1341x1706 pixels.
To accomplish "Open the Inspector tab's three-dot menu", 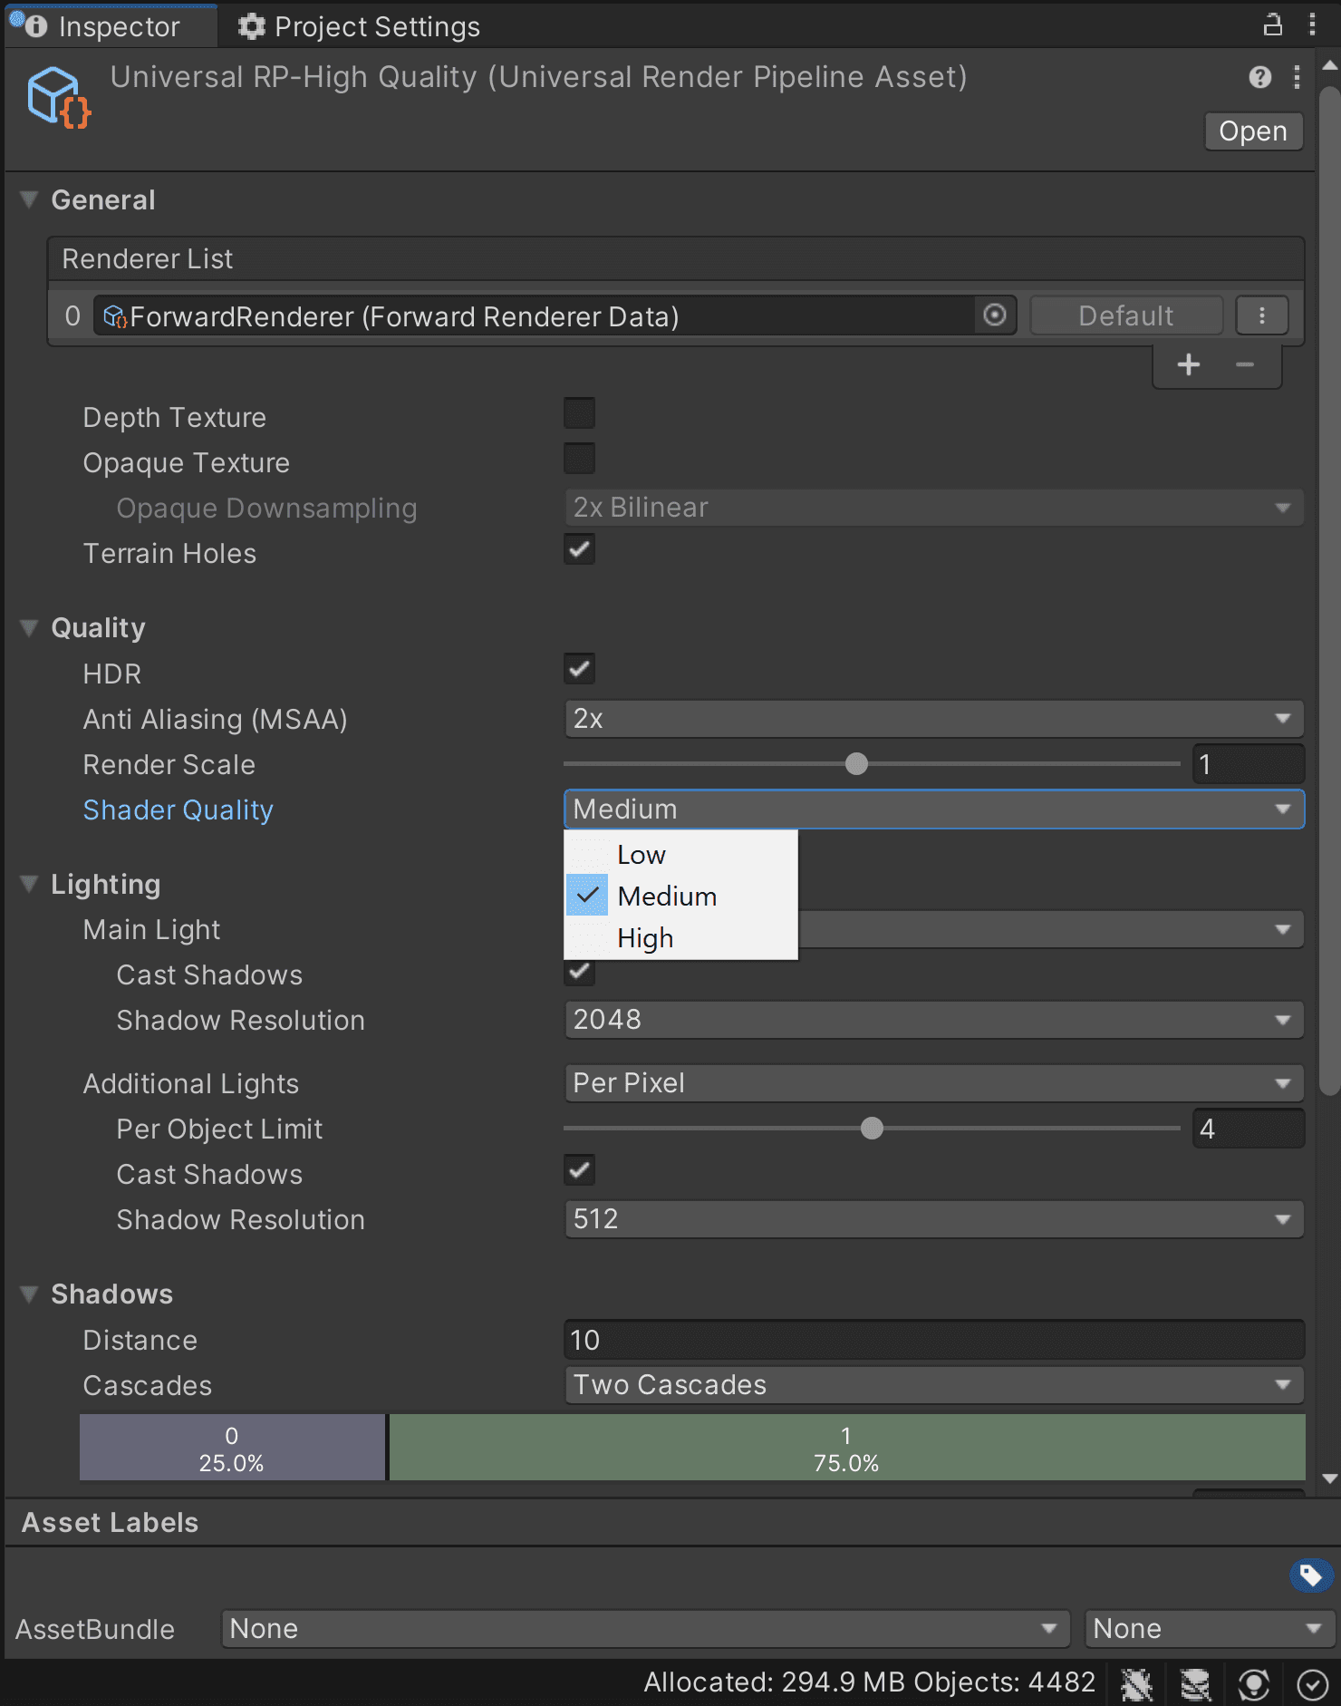I will click(x=1312, y=24).
